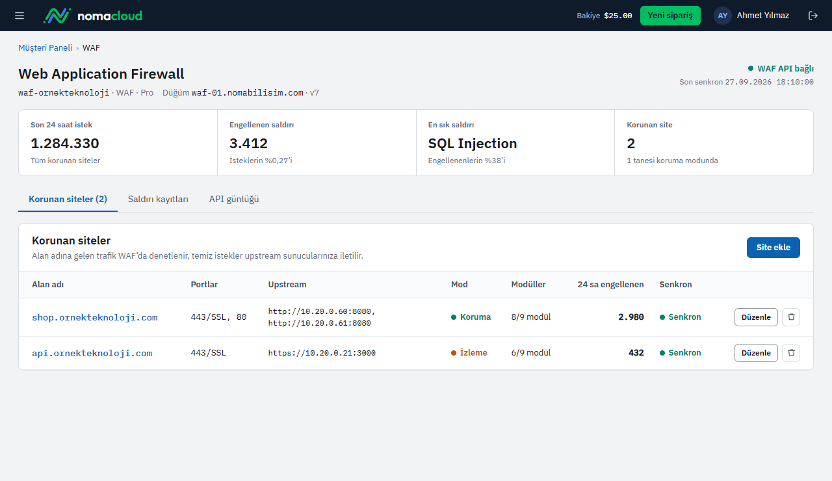Click the 8/9 modül cell

[x=531, y=317]
